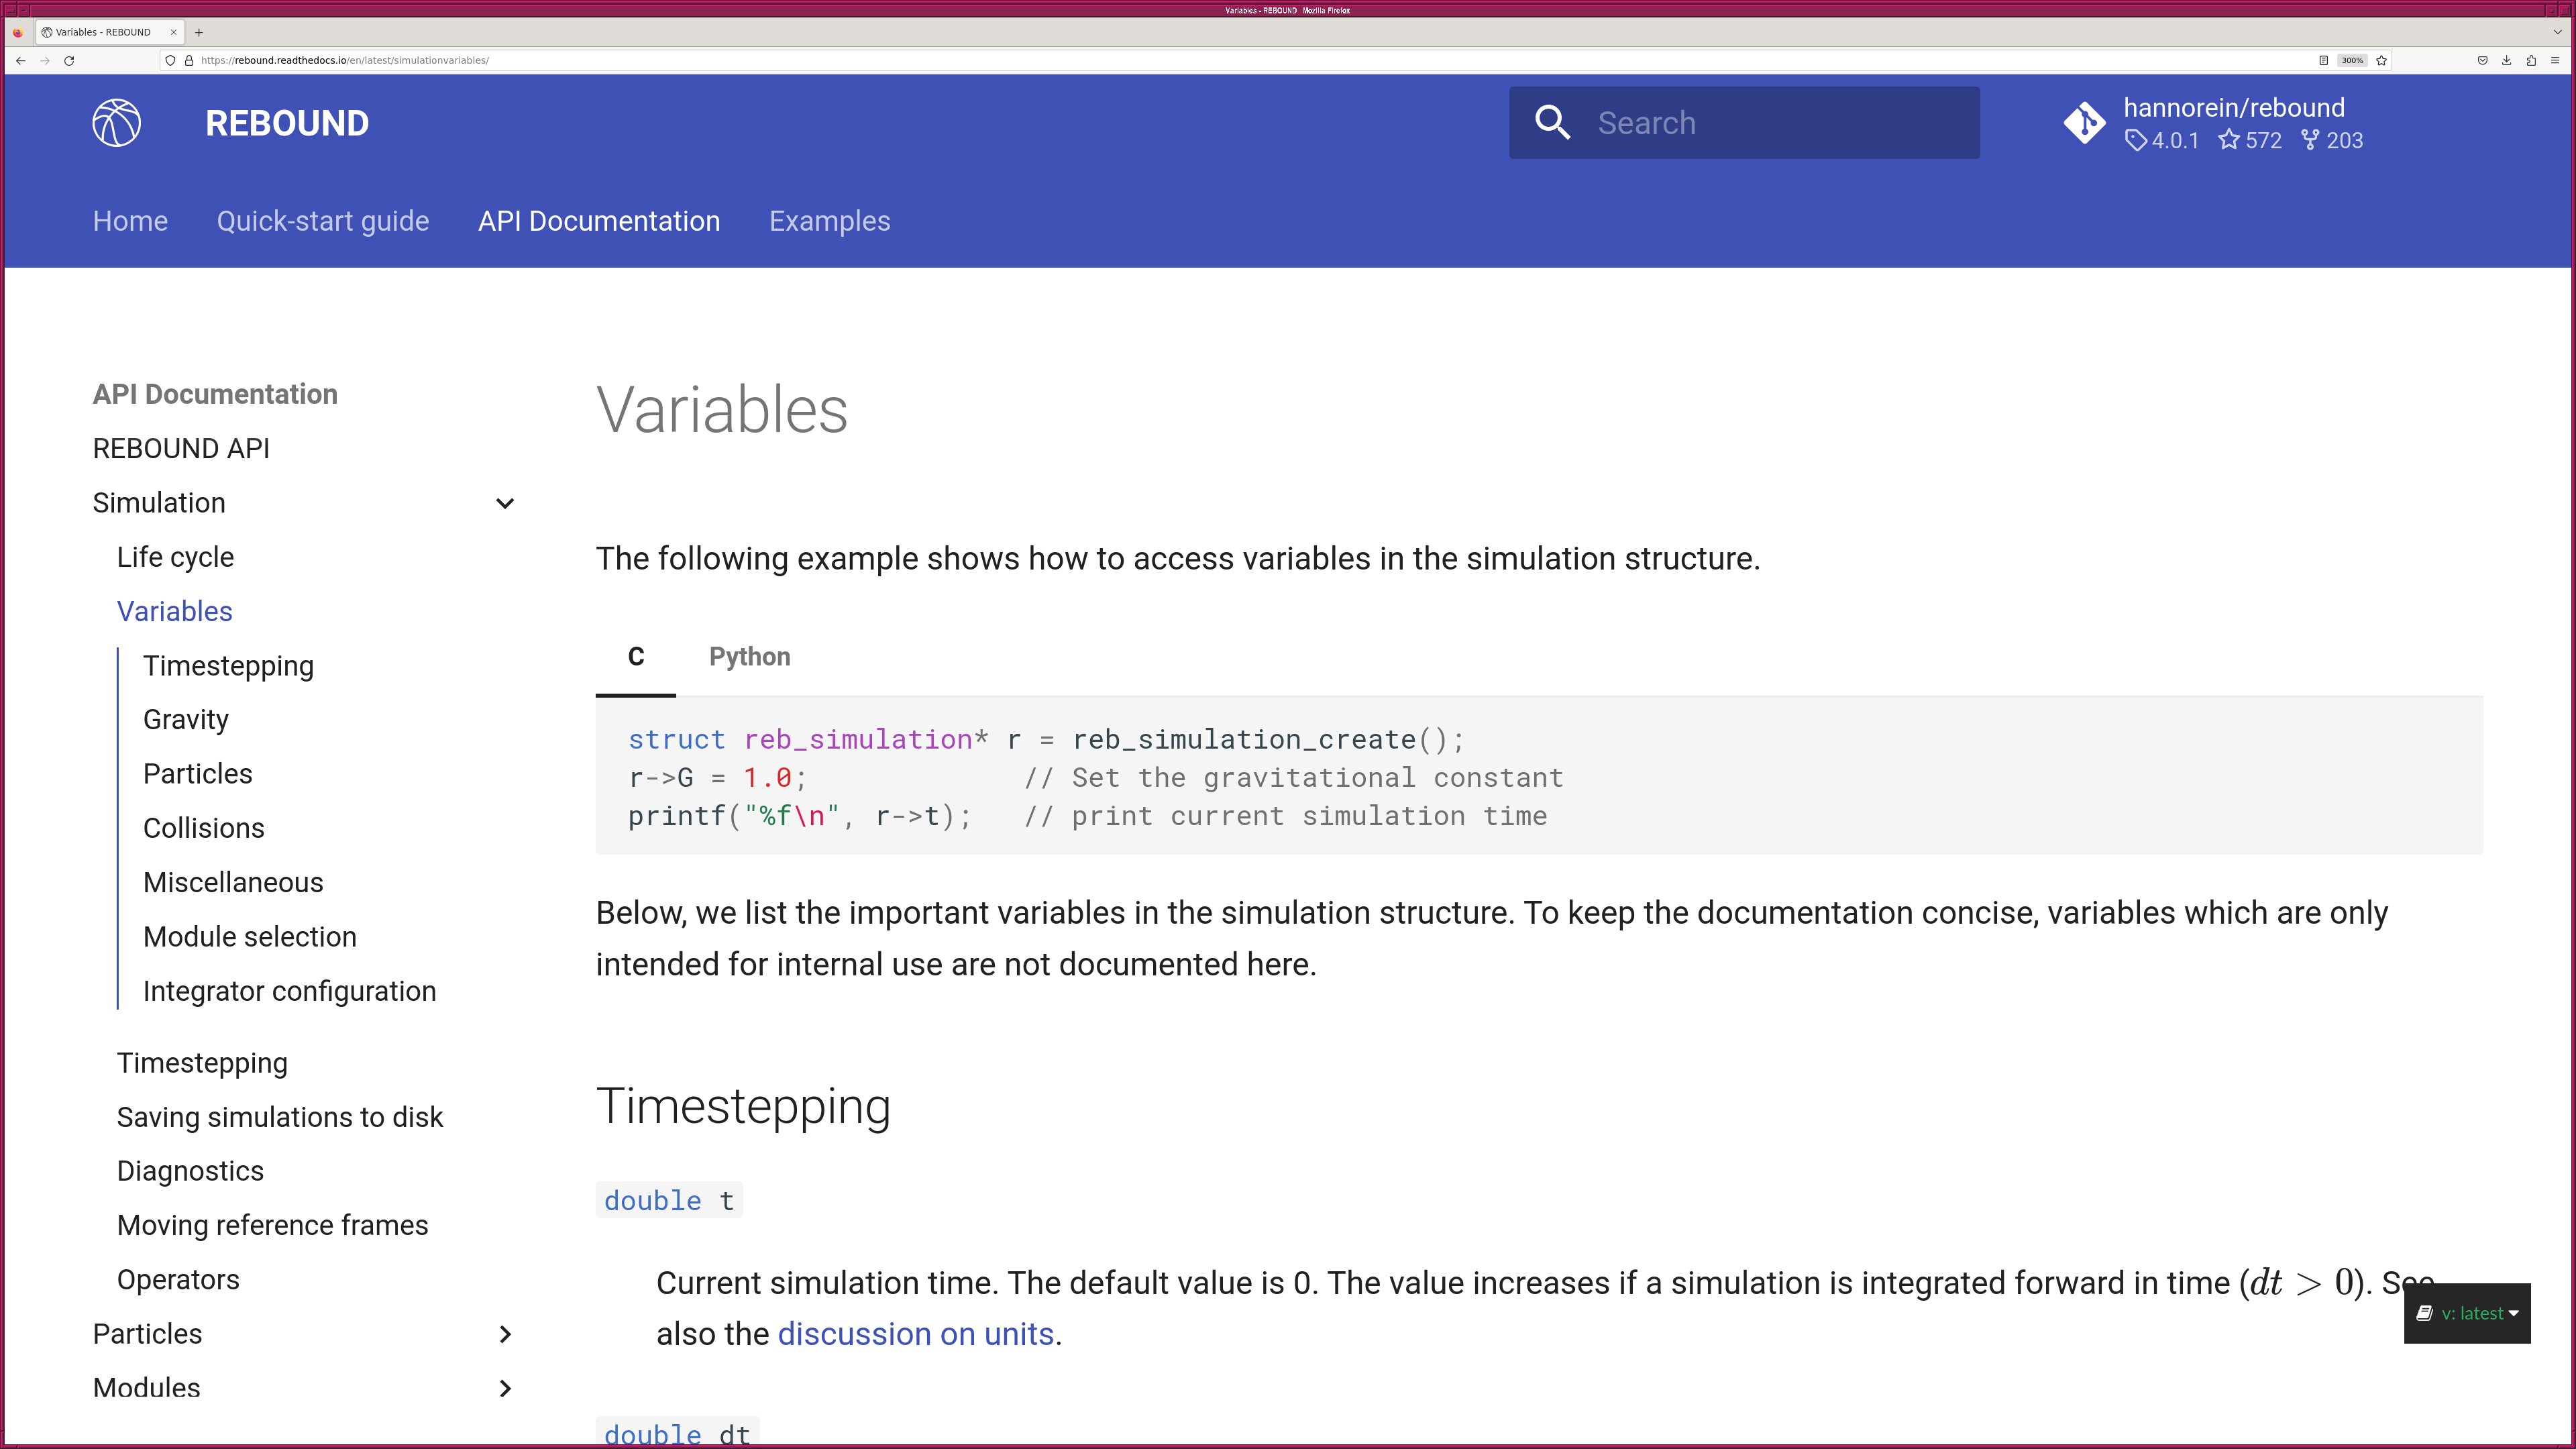Expand the Modules sidebar section

point(504,1387)
